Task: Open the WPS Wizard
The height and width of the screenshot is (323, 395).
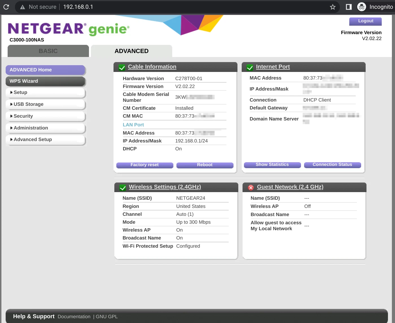Action: (x=45, y=81)
